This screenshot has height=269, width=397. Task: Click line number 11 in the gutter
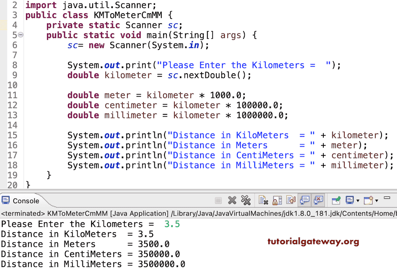tap(12, 95)
